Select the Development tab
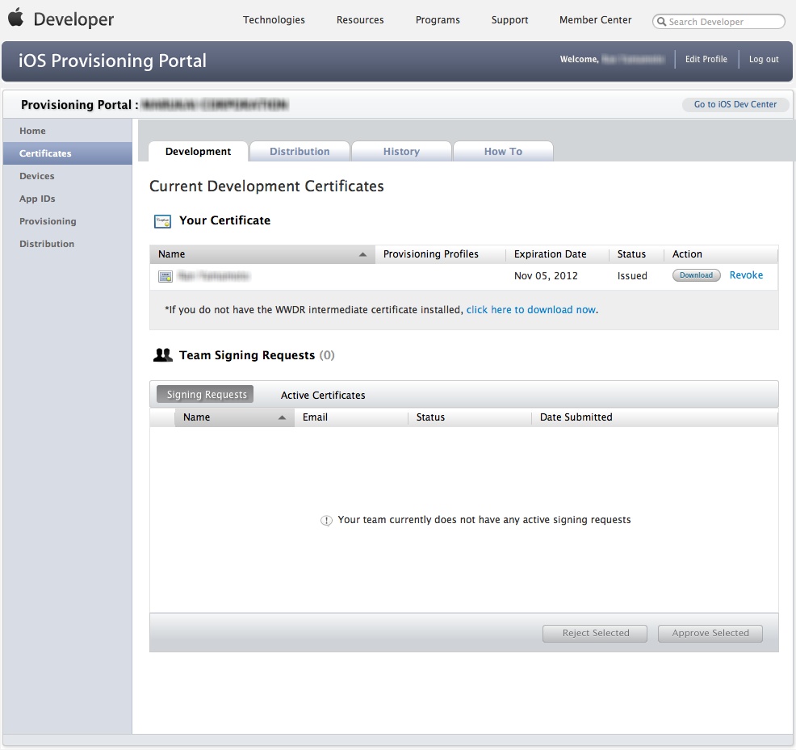 click(198, 151)
